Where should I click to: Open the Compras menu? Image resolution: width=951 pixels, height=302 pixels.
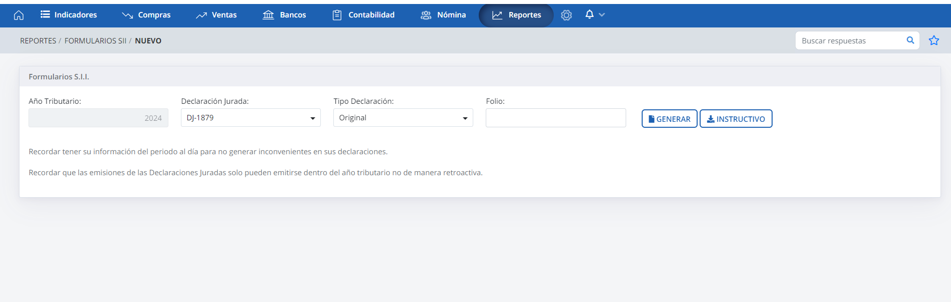[x=146, y=15]
